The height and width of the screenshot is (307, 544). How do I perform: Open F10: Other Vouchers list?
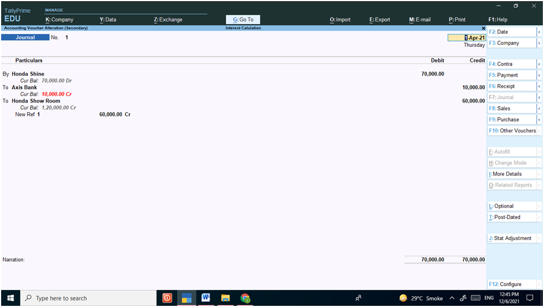(512, 131)
